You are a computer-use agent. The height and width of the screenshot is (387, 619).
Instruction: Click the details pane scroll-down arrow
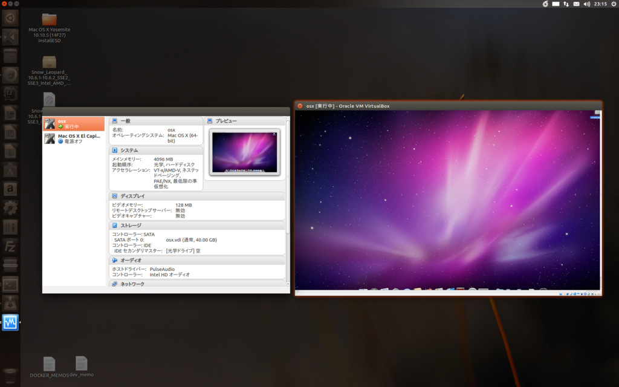(x=288, y=284)
